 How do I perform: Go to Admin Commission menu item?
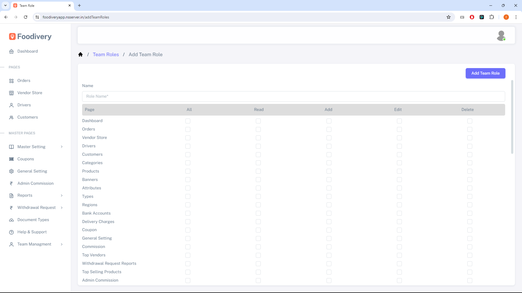35,183
